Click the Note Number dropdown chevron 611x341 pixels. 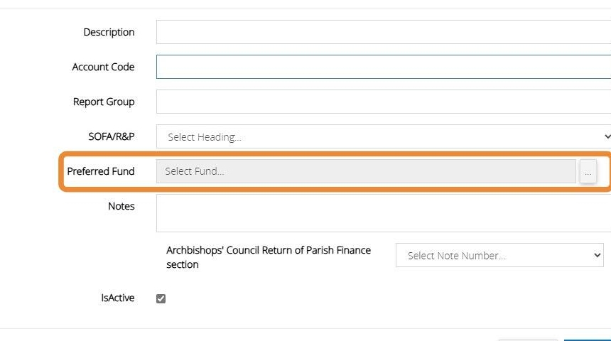click(x=595, y=256)
